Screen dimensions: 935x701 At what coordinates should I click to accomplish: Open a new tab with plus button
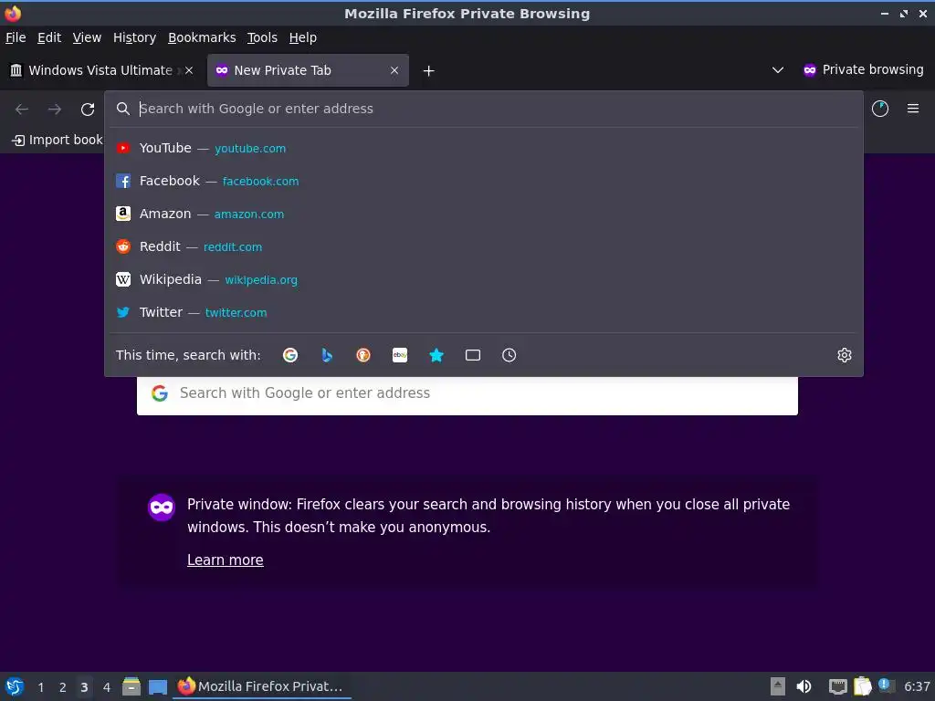429,71
